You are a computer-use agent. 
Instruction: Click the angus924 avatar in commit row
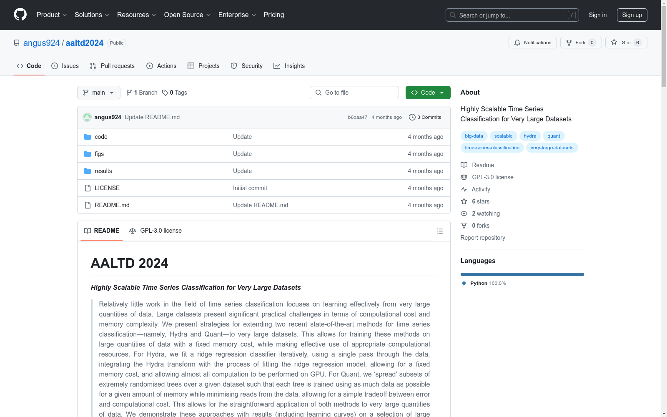pos(87,117)
